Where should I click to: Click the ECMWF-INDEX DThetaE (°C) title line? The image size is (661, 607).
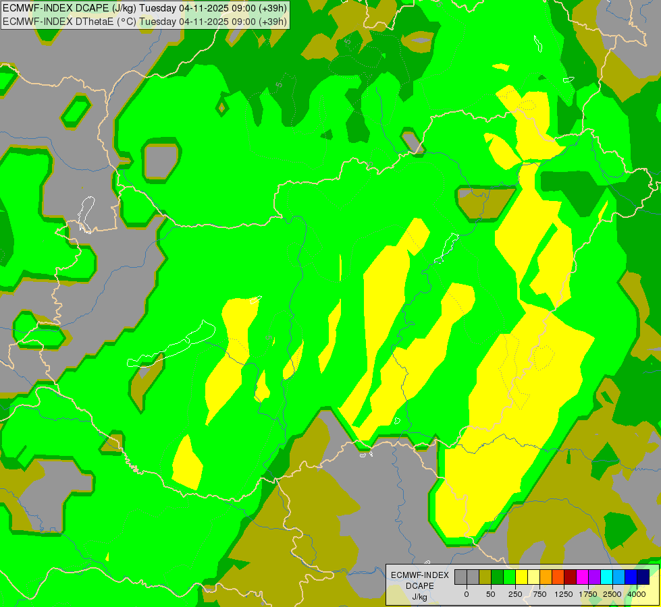coord(144,22)
